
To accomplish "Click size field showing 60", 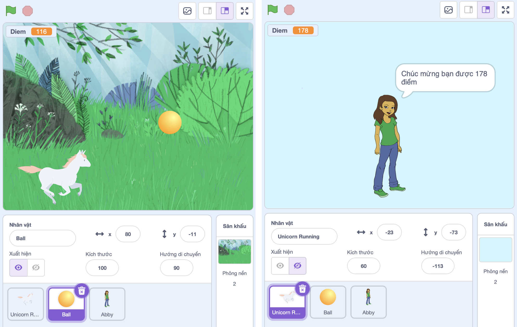I will [363, 266].
